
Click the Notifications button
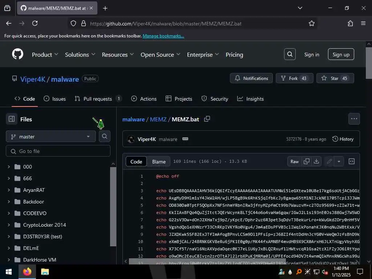pos(251,78)
